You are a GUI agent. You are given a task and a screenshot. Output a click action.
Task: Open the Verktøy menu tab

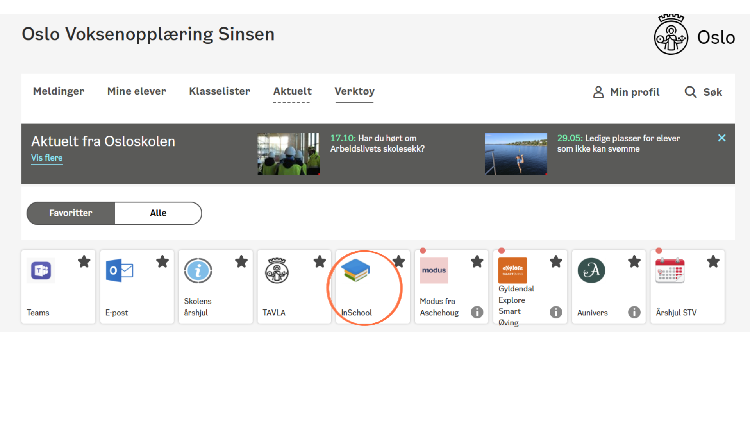point(354,91)
